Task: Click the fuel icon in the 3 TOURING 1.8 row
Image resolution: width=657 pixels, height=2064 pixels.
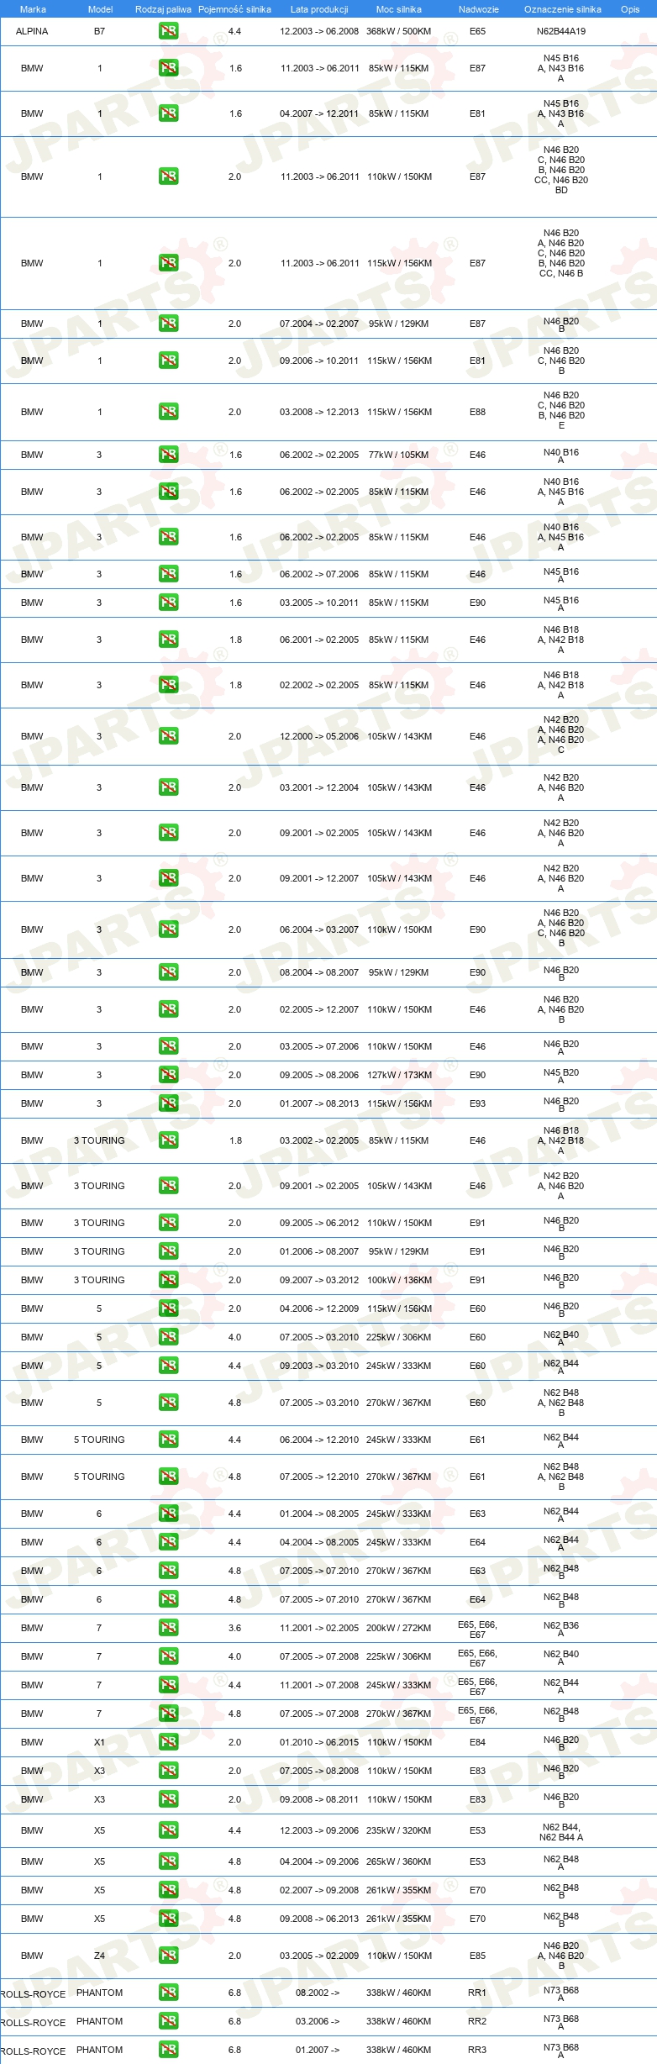Action: click(168, 1140)
